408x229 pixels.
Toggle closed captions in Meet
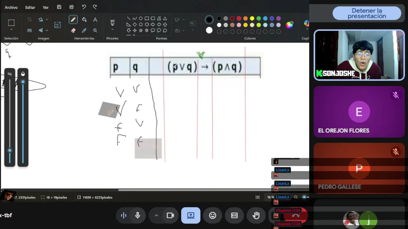point(234,215)
